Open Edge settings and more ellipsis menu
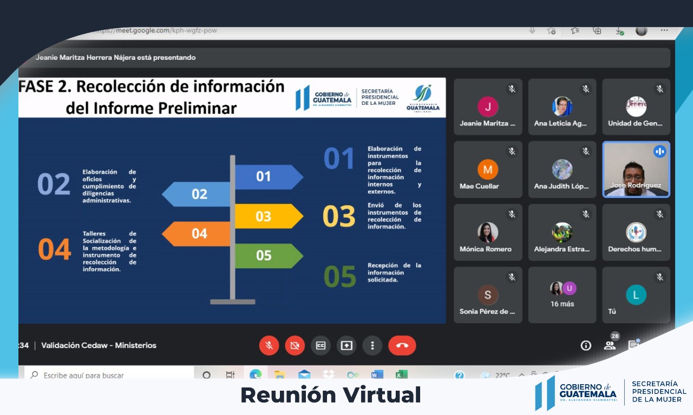This screenshot has height=415, width=693. click(664, 31)
